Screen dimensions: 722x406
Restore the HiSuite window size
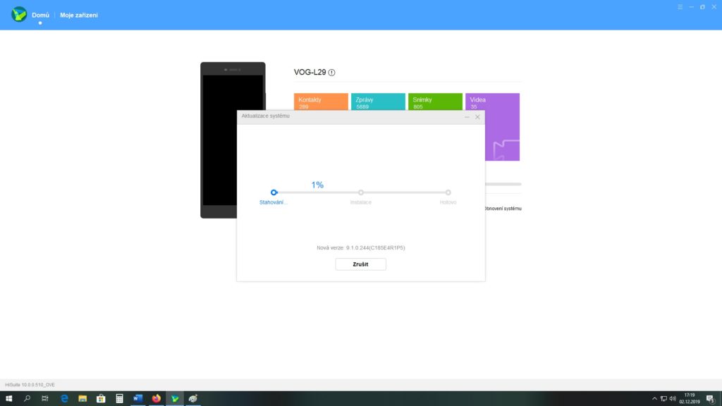pyautogui.click(x=703, y=7)
